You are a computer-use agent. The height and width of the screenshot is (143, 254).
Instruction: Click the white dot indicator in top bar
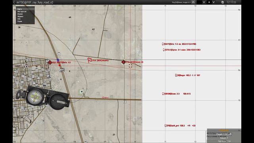coord(209,2)
